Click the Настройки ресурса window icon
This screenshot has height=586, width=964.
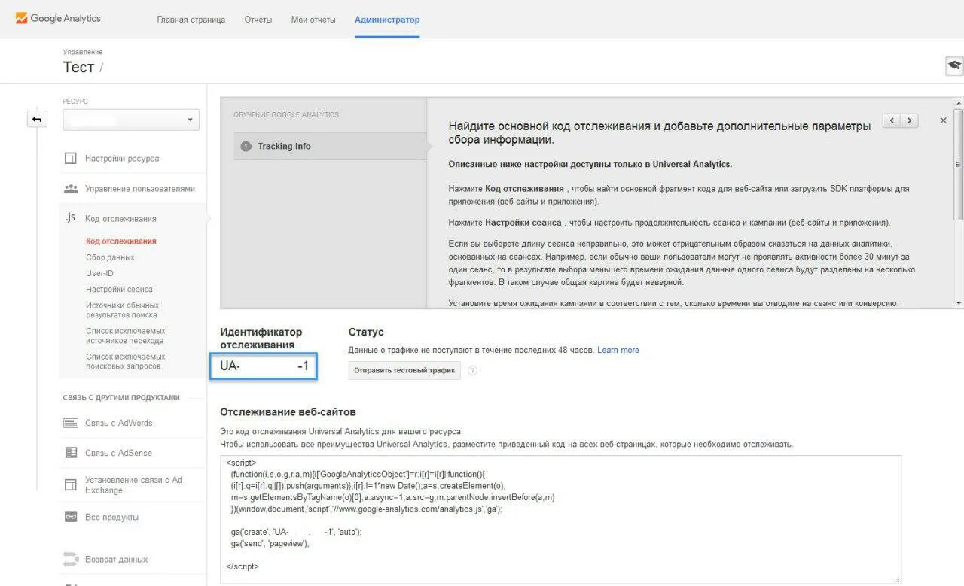coord(71,159)
